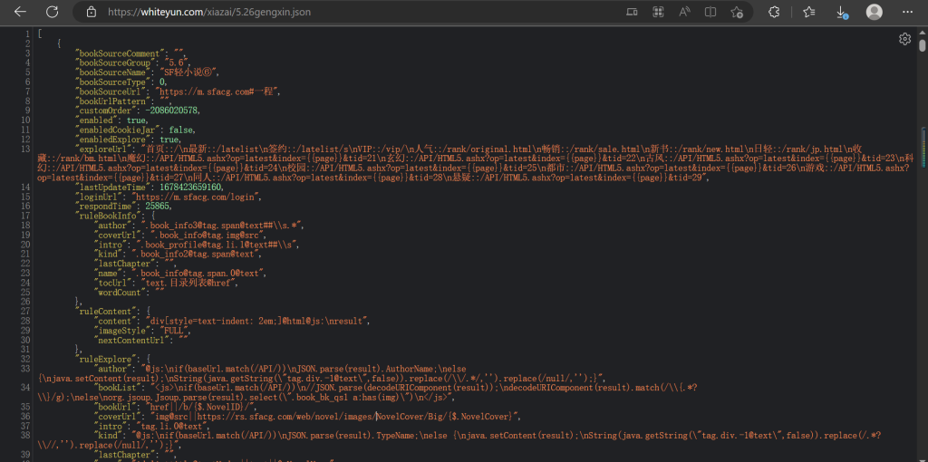Screen dimensions: 928x462
Task: Click the QR code icon in address bar
Action: [657, 12]
